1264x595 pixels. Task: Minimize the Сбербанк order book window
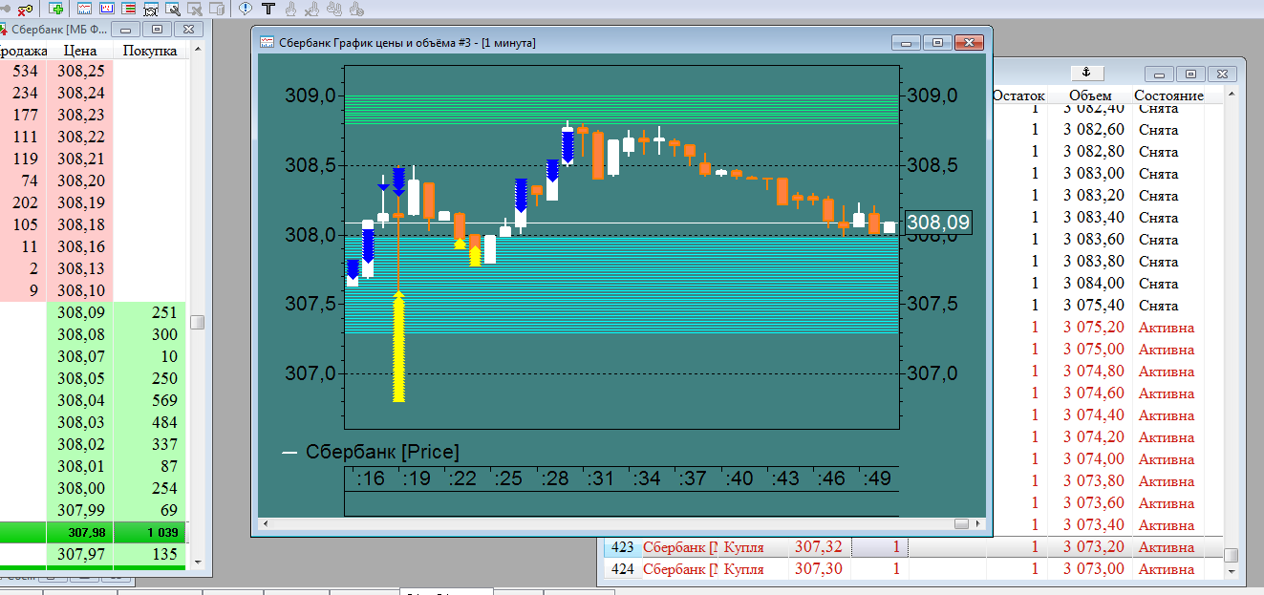[125, 30]
